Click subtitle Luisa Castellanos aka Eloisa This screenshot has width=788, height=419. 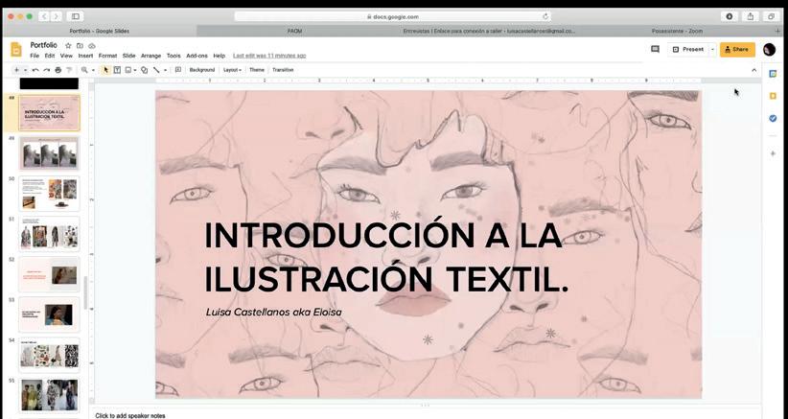pyautogui.click(x=274, y=312)
